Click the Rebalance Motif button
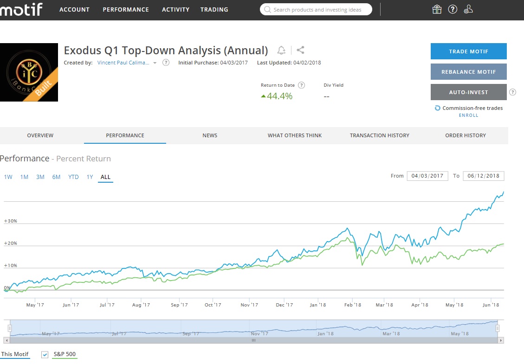Image resolution: width=524 pixels, height=364 pixels. click(x=468, y=72)
